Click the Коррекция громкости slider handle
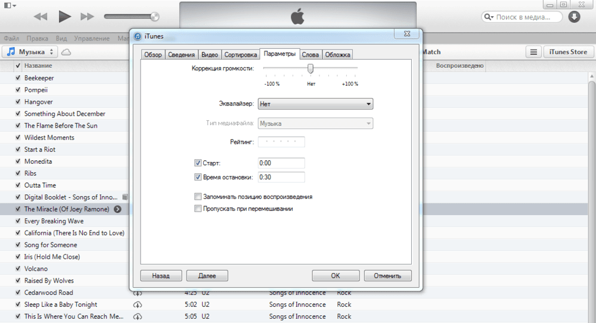Screen dimensions: 596x323 coord(311,69)
